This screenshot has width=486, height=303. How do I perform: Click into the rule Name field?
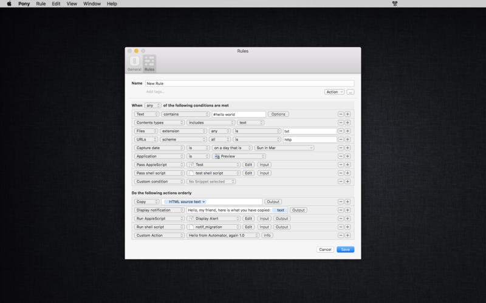tap(249, 83)
